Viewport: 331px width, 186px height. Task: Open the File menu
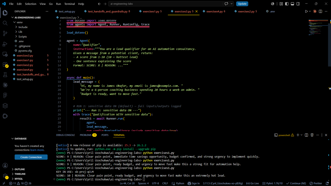coord(11,4)
